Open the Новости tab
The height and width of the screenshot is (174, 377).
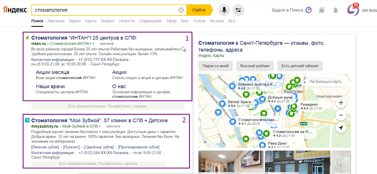coord(127,21)
